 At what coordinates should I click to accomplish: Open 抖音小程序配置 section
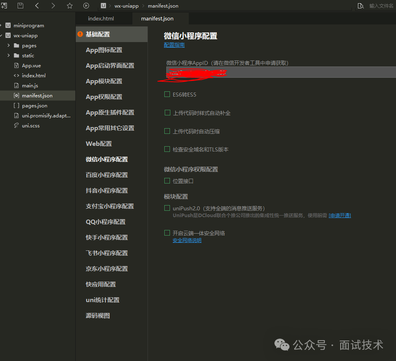pos(107,191)
